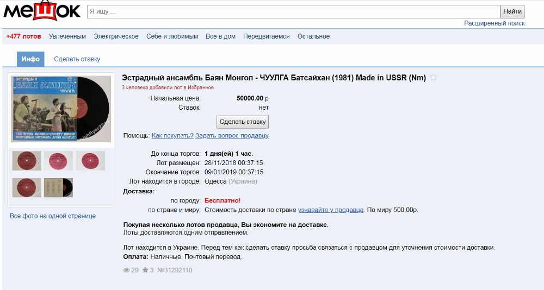The height and width of the screenshot is (290, 544).
Task: Click the Найти search button
Action: click(512, 11)
